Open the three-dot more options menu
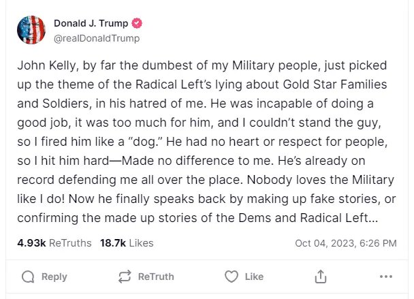Image resolution: width=414 pixels, height=299 pixels. coord(386,277)
